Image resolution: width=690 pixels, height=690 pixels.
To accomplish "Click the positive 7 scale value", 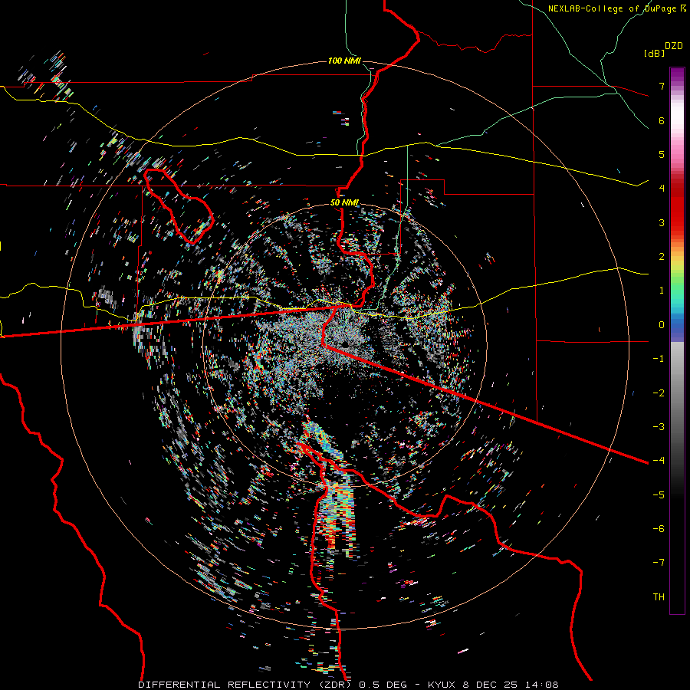I will tap(662, 86).
